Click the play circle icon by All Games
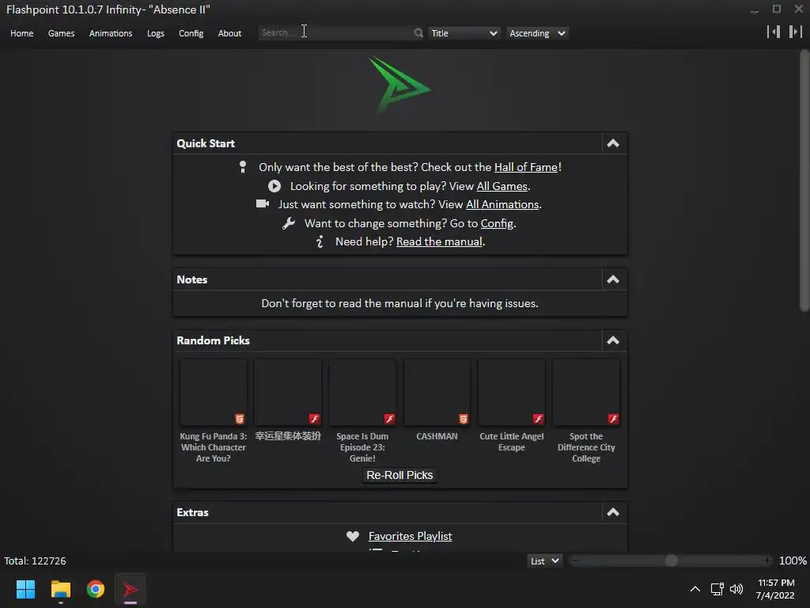The image size is (810, 608). [x=274, y=186]
